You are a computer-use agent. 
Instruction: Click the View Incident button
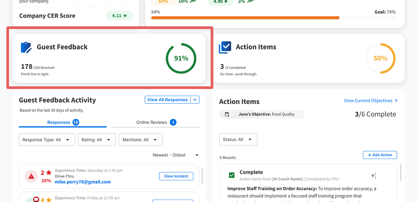click(176, 176)
